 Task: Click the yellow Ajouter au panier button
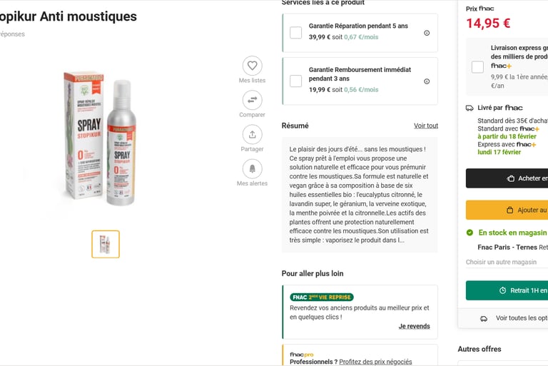coord(508,210)
